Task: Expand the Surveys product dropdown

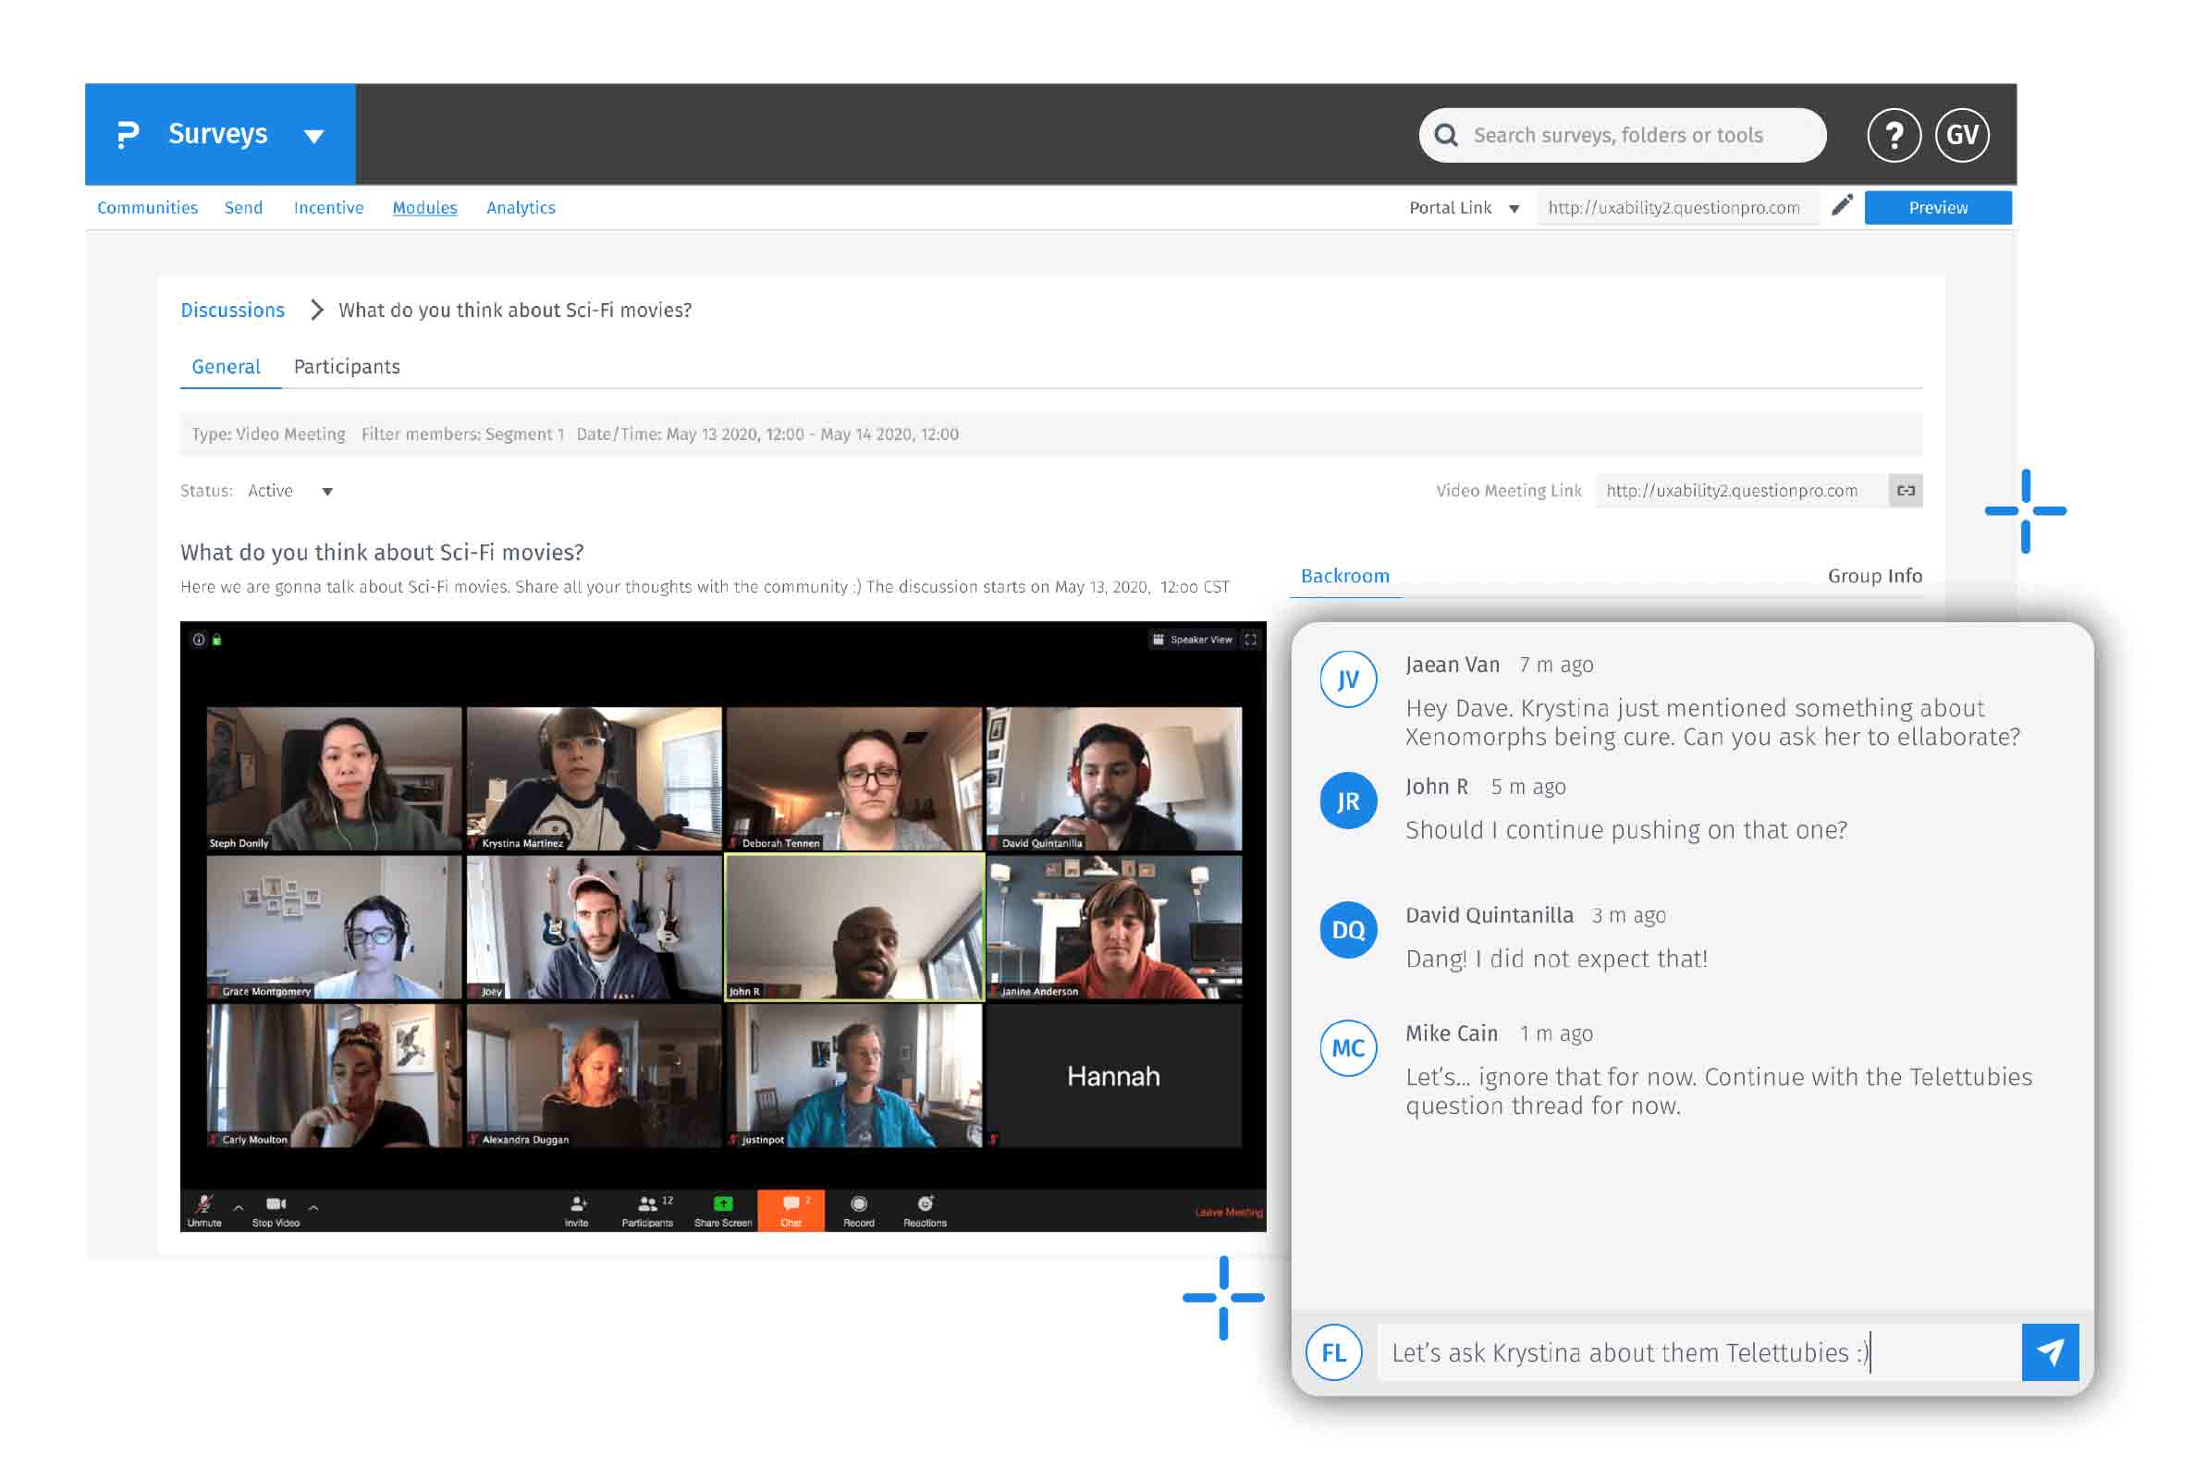Action: point(314,136)
